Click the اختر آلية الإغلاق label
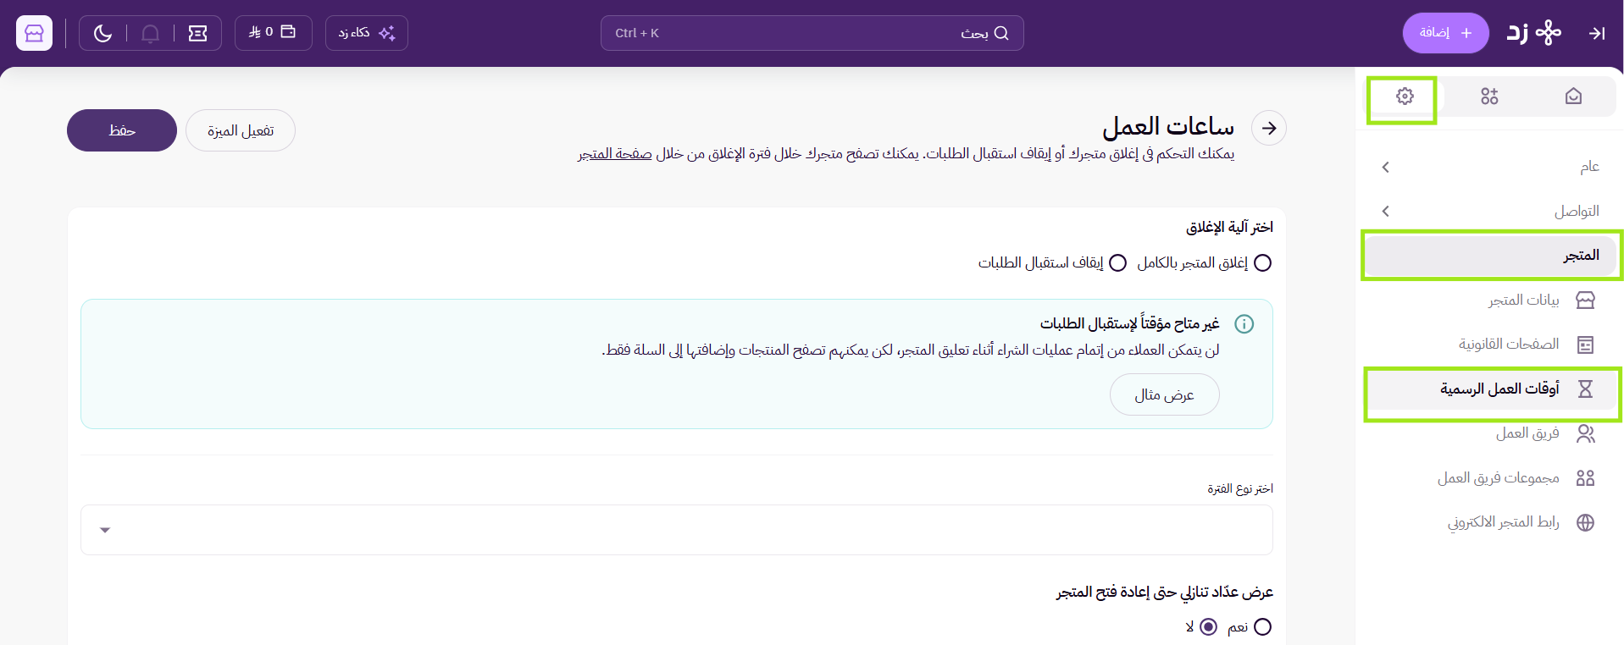The image size is (1624, 645). tap(1229, 227)
